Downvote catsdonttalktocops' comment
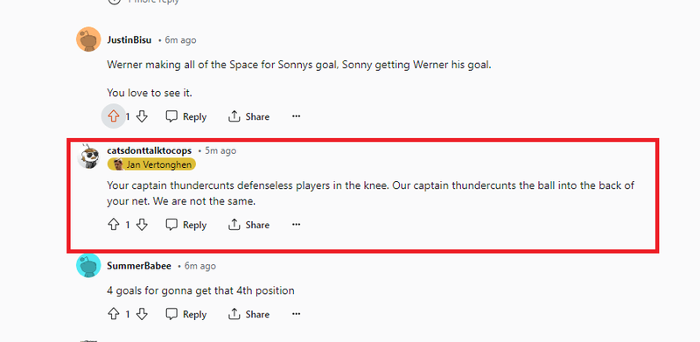700x342 pixels. 142,225
